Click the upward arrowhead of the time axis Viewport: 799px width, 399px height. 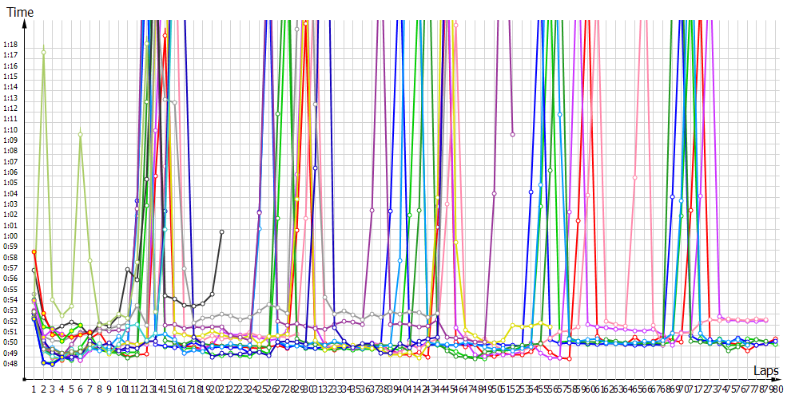(x=26, y=25)
